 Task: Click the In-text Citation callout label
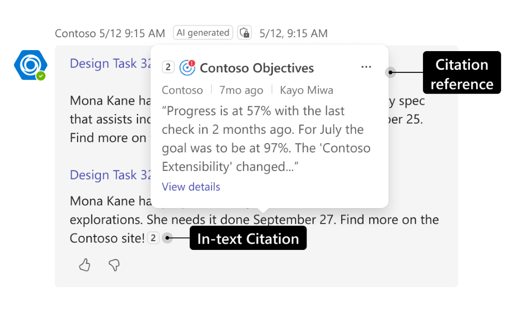click(x=248, y=239)
